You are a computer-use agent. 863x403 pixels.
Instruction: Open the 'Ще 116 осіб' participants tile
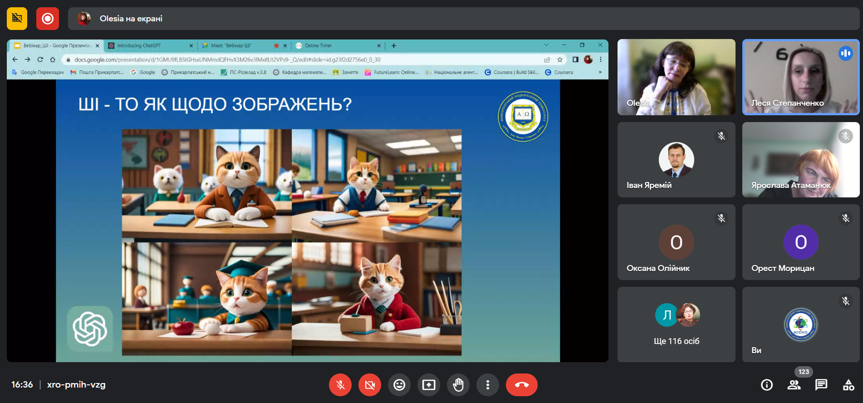tap(676, 324)
